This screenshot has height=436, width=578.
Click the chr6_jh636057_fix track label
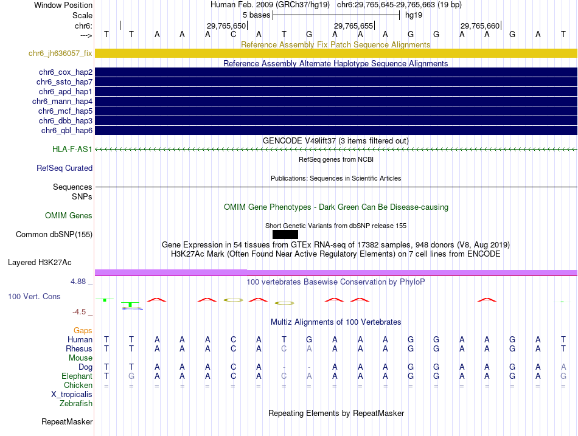60,53
